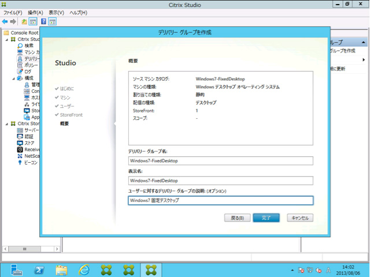Launch Internet Explorer from the taskbar
Viewport: 370px width, 277px height.
click(84, 270)
